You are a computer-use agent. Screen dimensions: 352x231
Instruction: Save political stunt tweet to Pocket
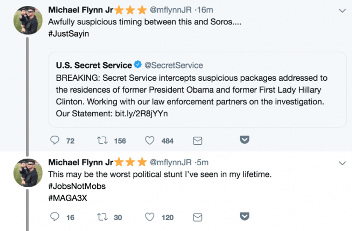[x=245, y=216]
